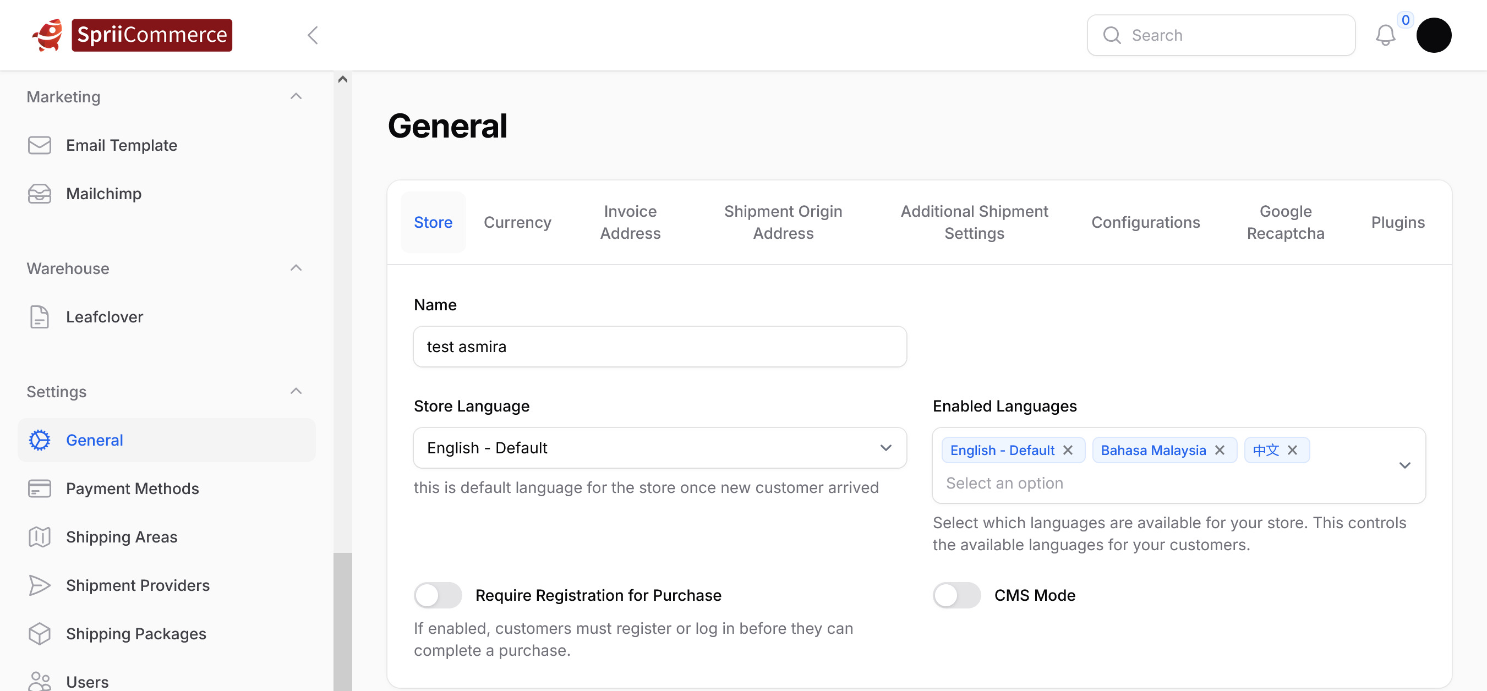The image size is (1487, 691).
Task: Open the Store Language dropdown
Action: coord(659,448)
